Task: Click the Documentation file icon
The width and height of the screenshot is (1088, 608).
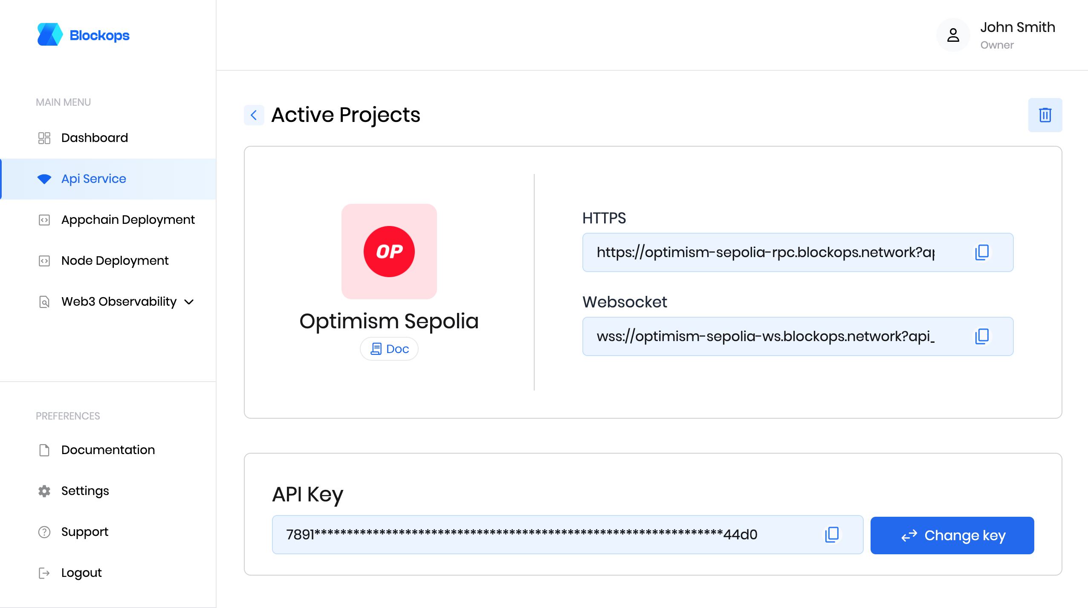Action: pos(44,450)
